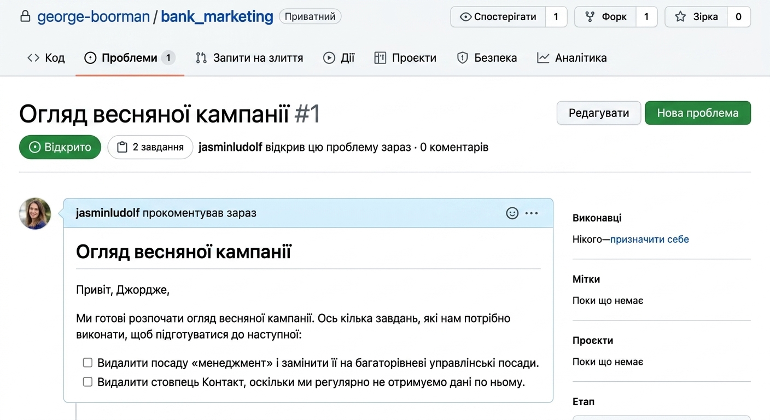This screenshot has height=420, width=770.
Task: Click the 'призначити себе' link
Action: pyautogui.click(x=650, y=239)
